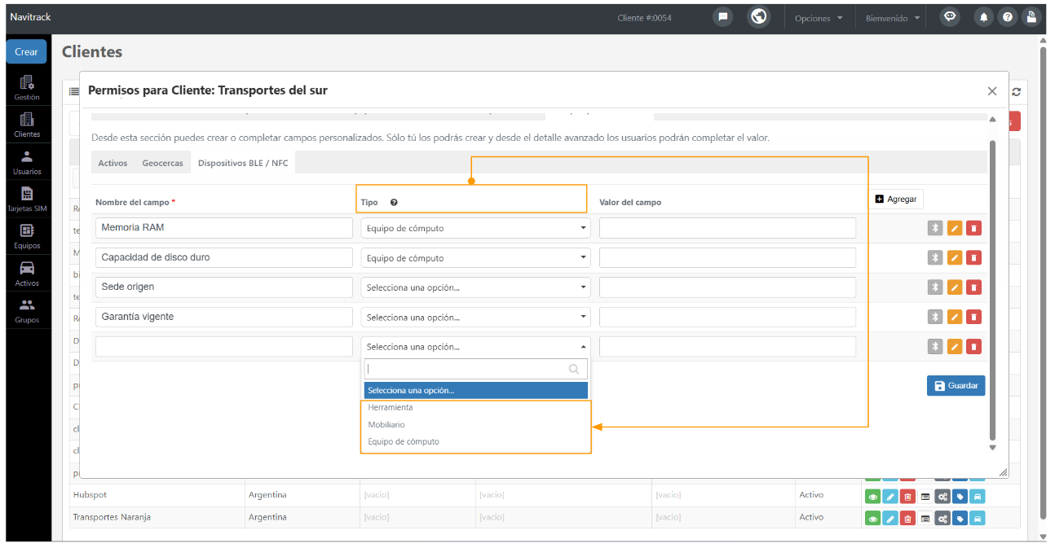
Task: Edit the Transportes Naranja client
Action: 890,518
